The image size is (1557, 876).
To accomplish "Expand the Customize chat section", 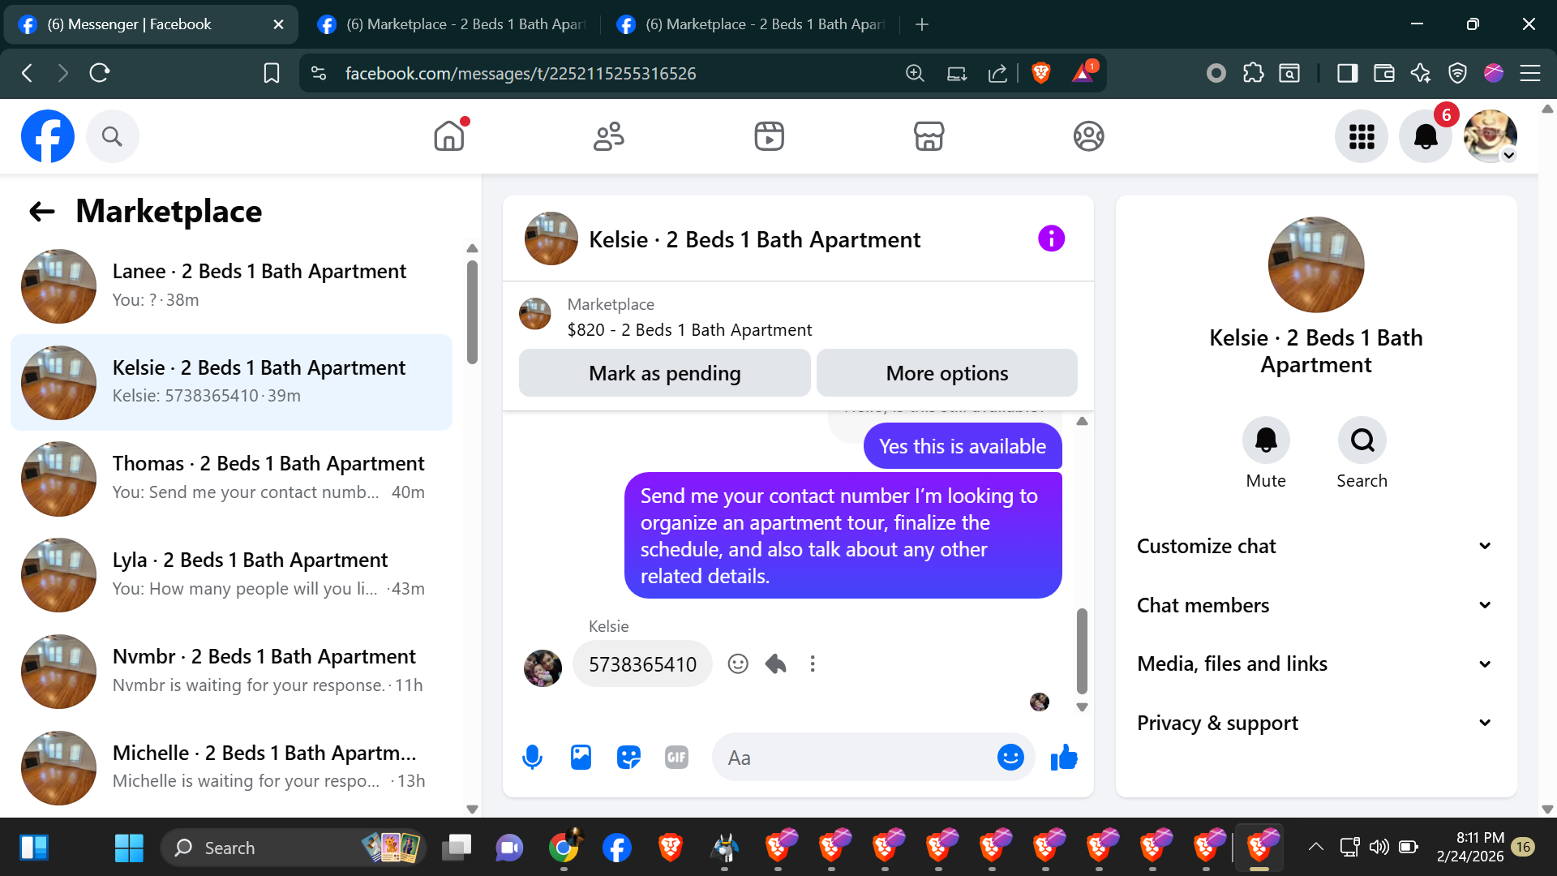I will tap(1315, 546).
